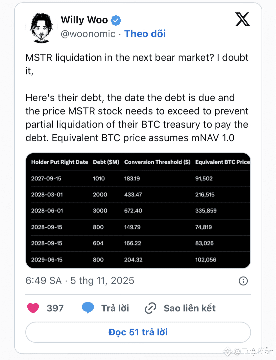Click the Sao liên kết label
Viewport: 276px width, 360px height.
190,308
